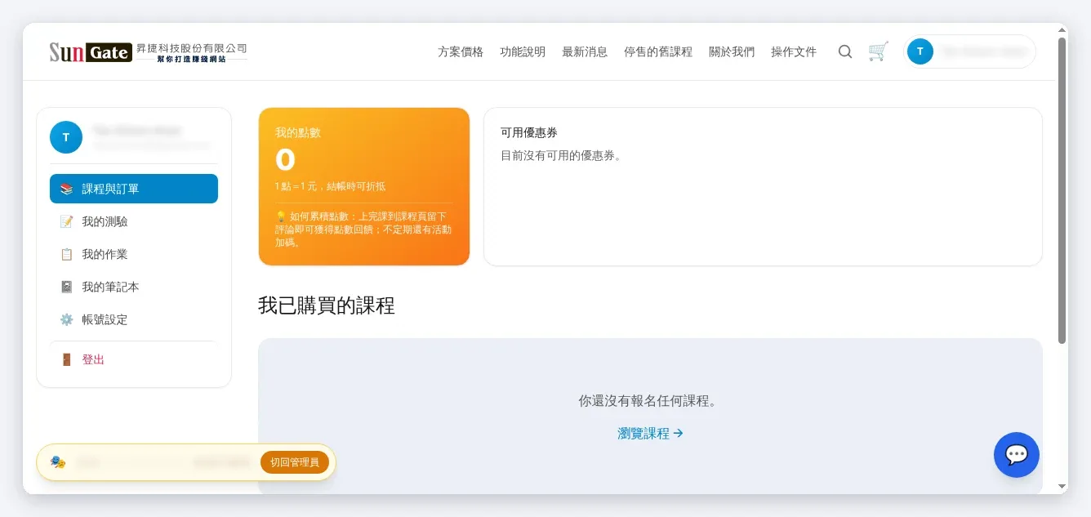Viewport: 1091px width, 517px height.
Task: Open the shopping cart icon
Action: [x=879, y=51]
